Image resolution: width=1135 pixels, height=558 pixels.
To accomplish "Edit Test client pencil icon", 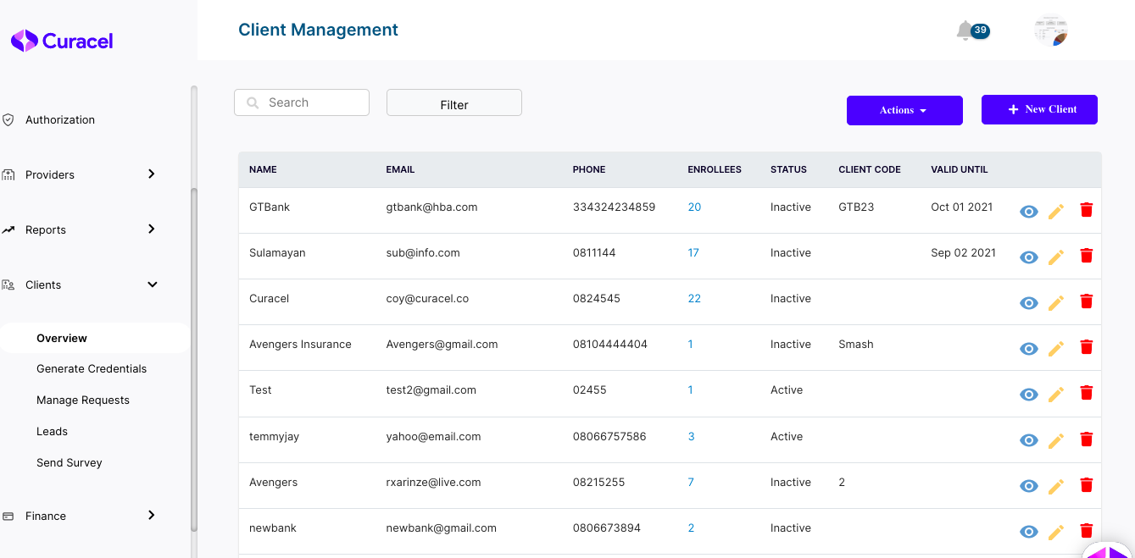I will 1056,395.
